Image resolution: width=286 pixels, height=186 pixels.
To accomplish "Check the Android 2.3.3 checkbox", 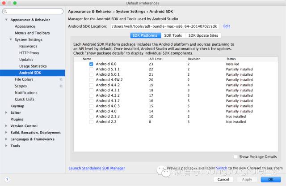I will click(x=91, y=117).
